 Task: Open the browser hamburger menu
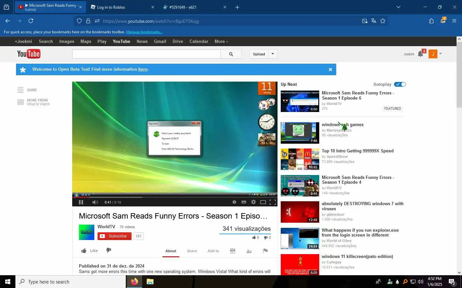tap(454, 21)
